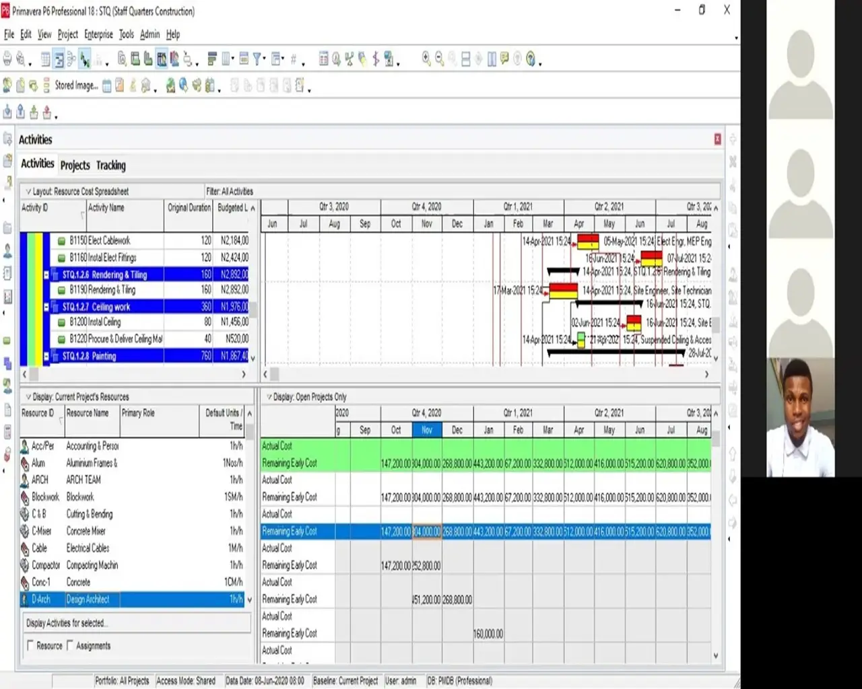Enable the Resource checkbox

[30, 646]
